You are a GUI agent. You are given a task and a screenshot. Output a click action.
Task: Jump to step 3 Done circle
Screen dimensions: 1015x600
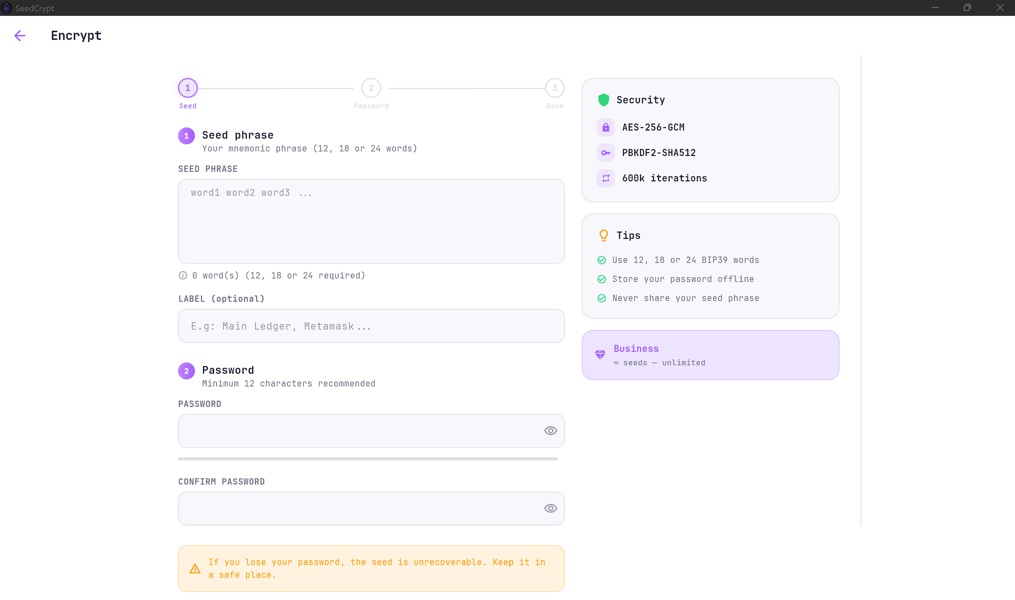click(554, 88)
